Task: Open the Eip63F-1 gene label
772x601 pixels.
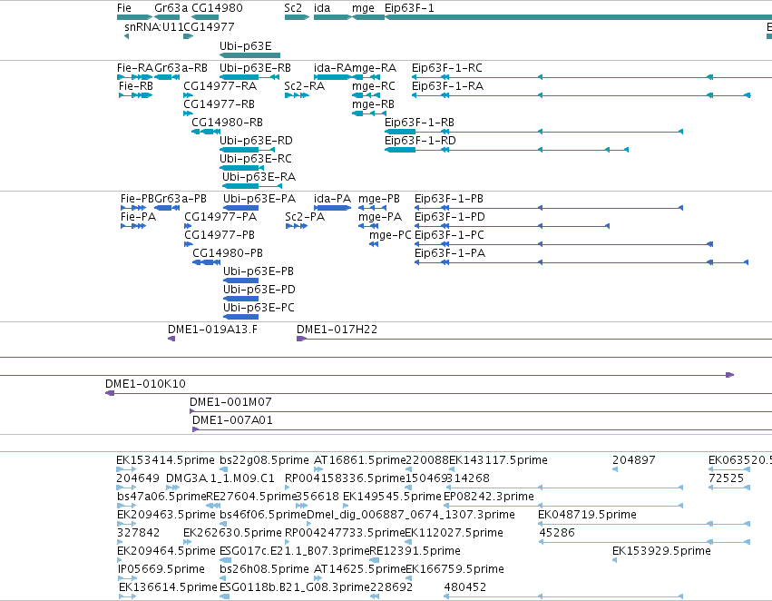Action: (409, 8)
